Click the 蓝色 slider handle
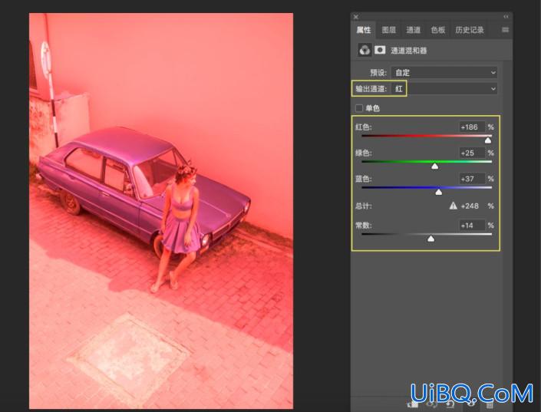The height and width of the screenshot is (412, 541). point(438,192)
